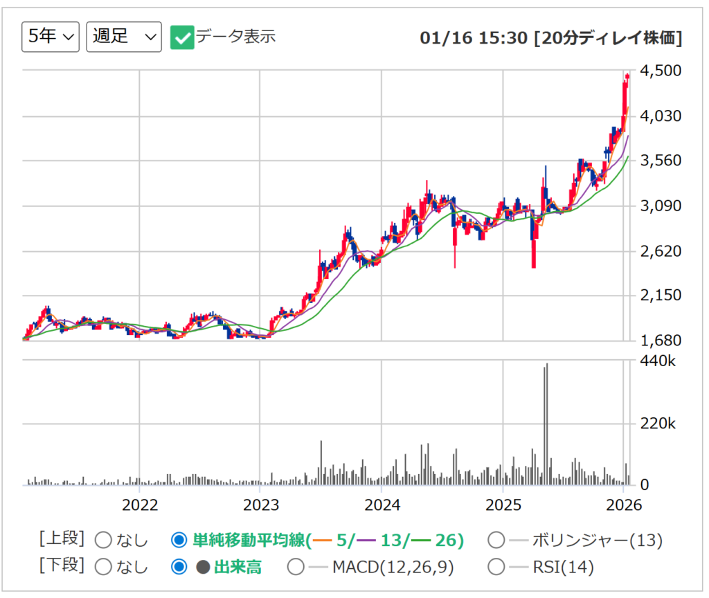Open the 週足 timeframe dropdown
Screen dimensions: 709x598
pyautogui.click(x=123, y=37)
